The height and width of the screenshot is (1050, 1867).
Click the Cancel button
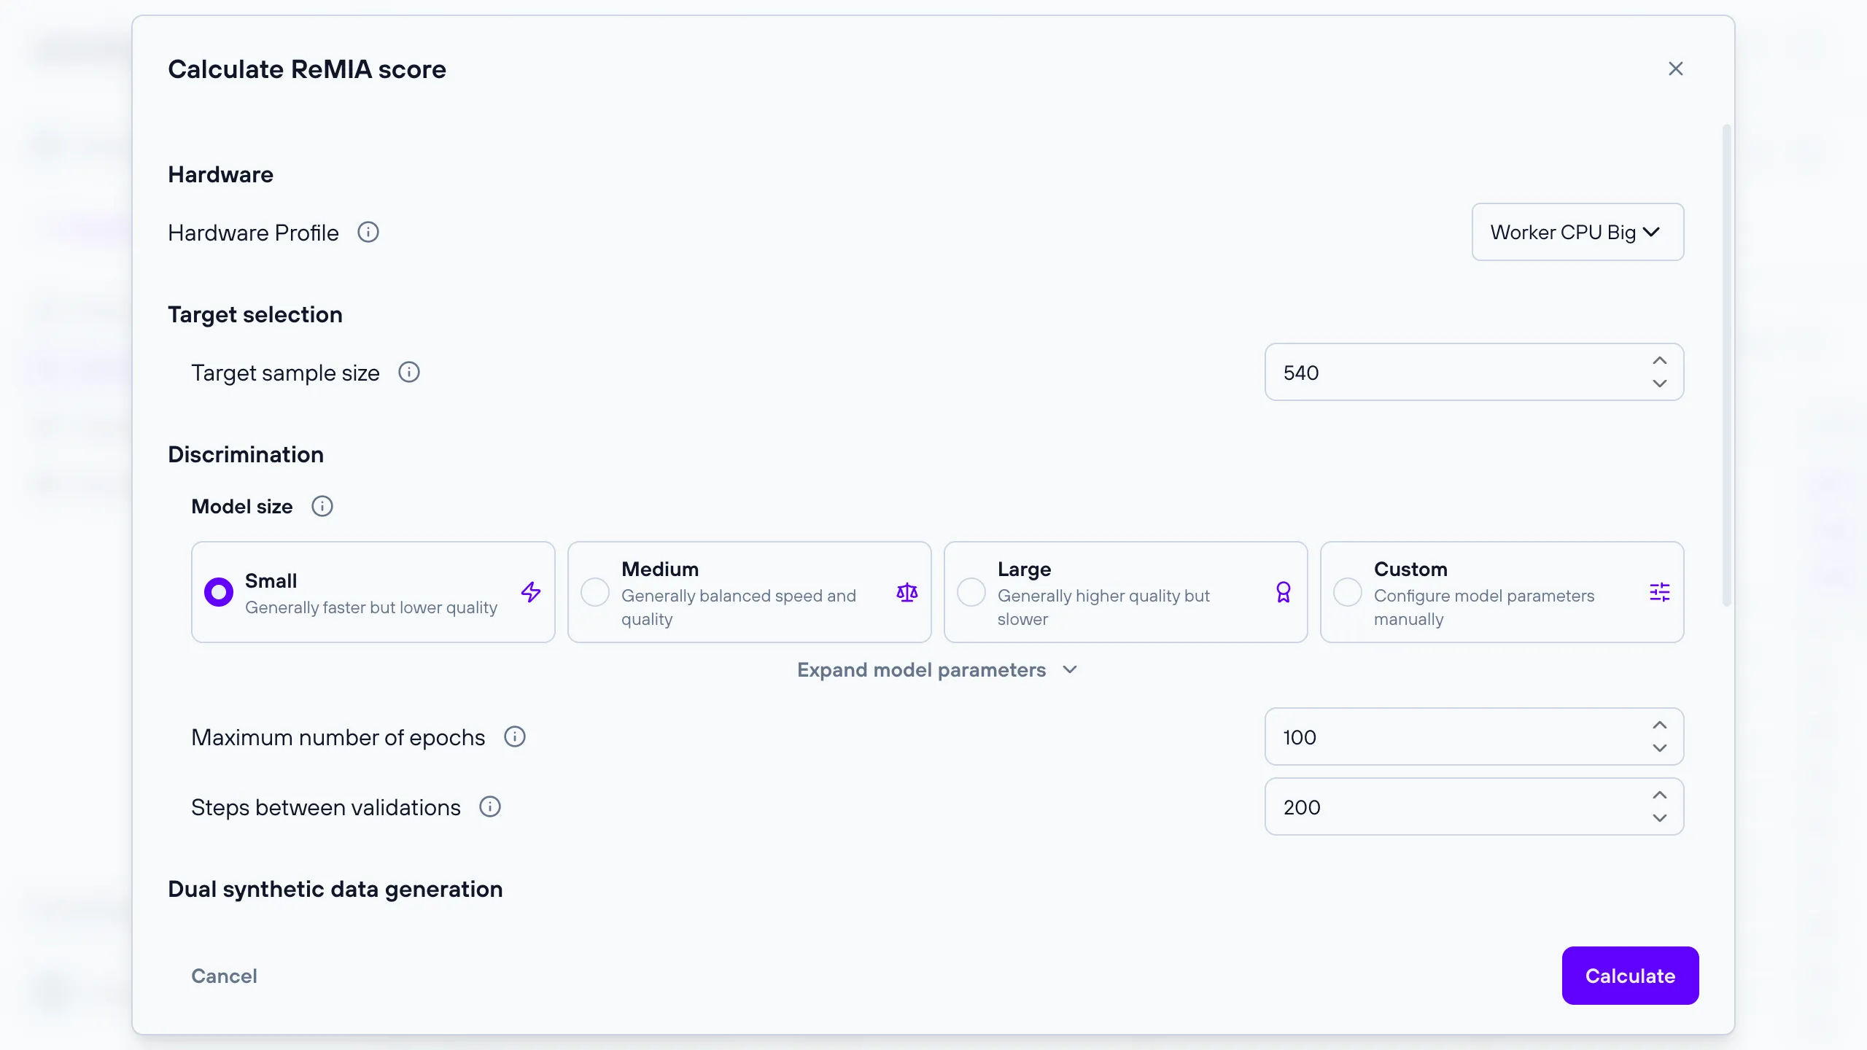point(224,976)
